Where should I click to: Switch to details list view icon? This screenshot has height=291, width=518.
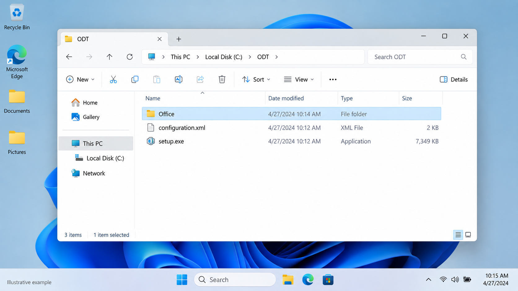click(458, 235)
